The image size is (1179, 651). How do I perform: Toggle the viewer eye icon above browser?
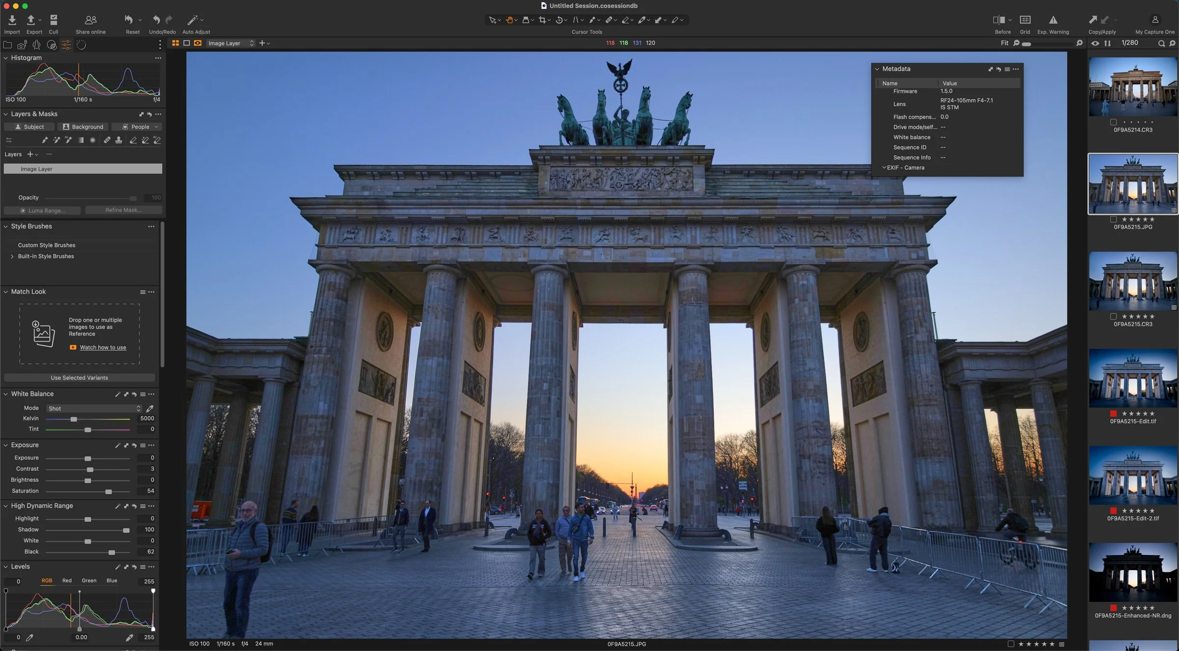click(x=1095, y=43)
